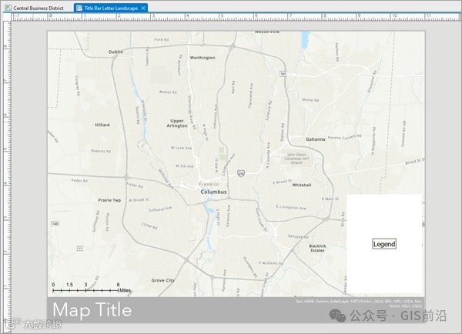Click the Havens Corners Rd label
Viewport: 462px width, 334px height.
[344, 137]
